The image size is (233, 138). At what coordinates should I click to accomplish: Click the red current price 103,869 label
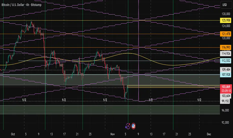point(226,87)
